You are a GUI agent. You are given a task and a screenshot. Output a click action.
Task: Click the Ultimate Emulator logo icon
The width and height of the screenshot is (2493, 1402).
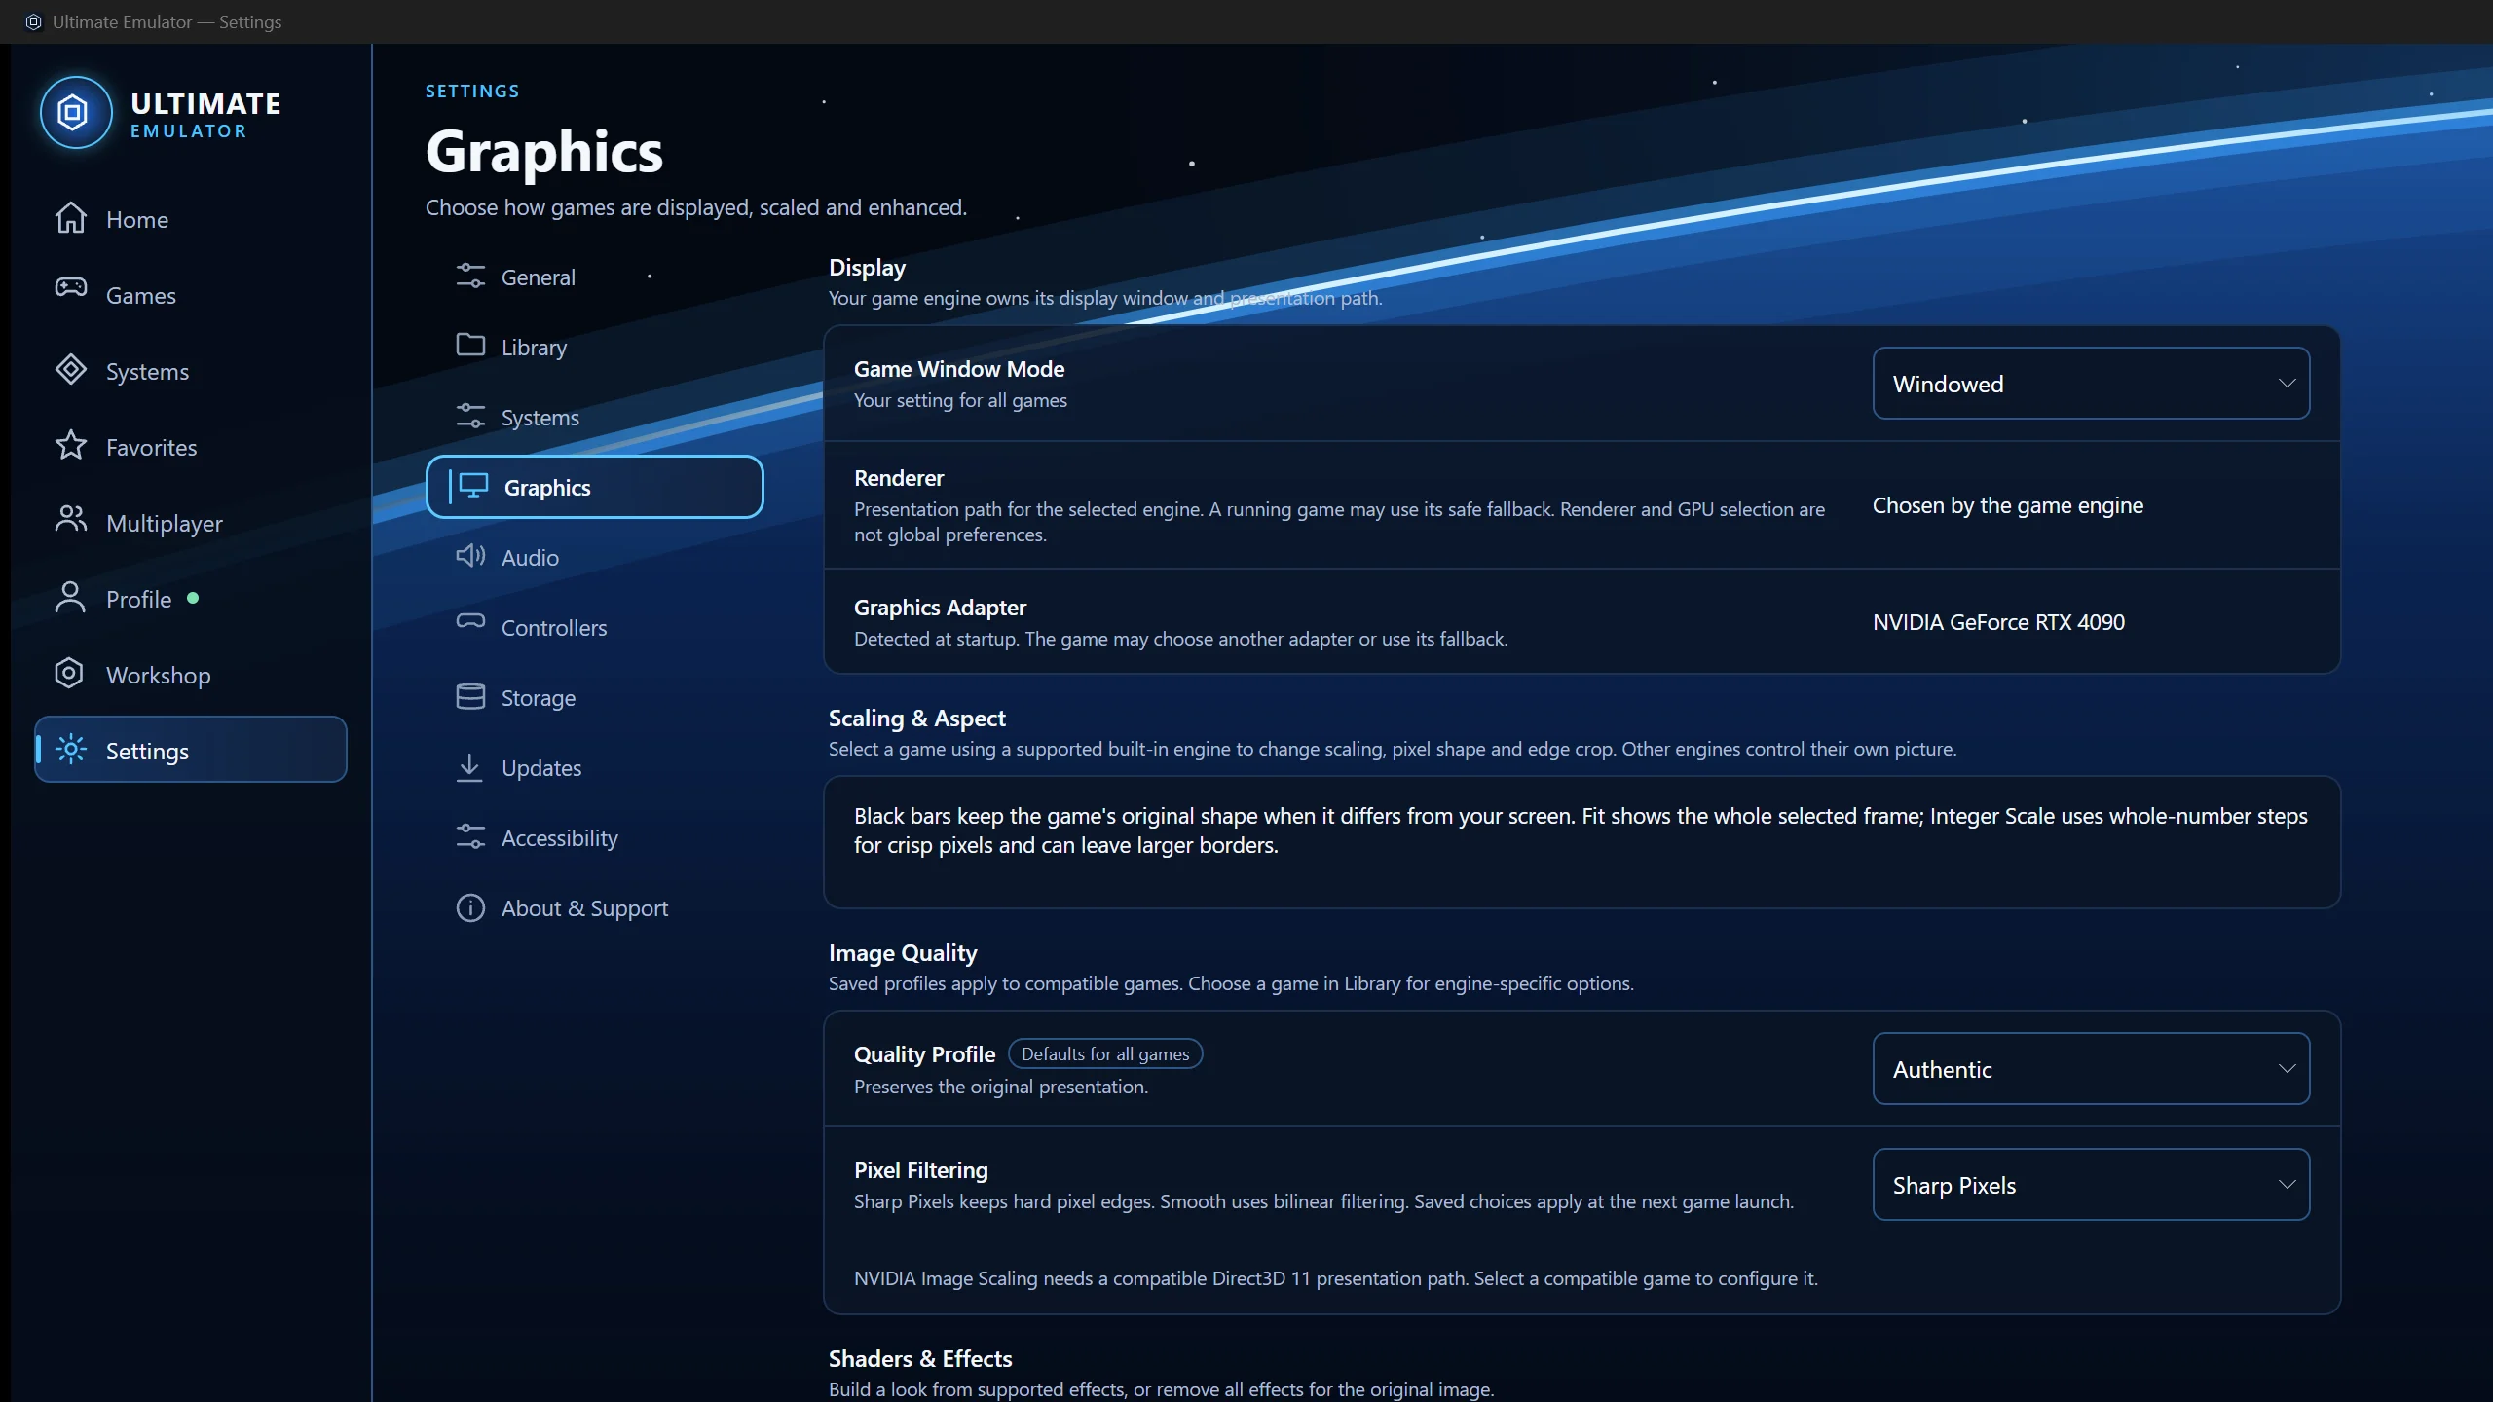[75, 113]
